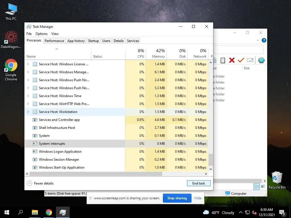Viewport: 291px width, 218px height.
Task: Open taskbar search magnifier
Action: click(20, 212)
